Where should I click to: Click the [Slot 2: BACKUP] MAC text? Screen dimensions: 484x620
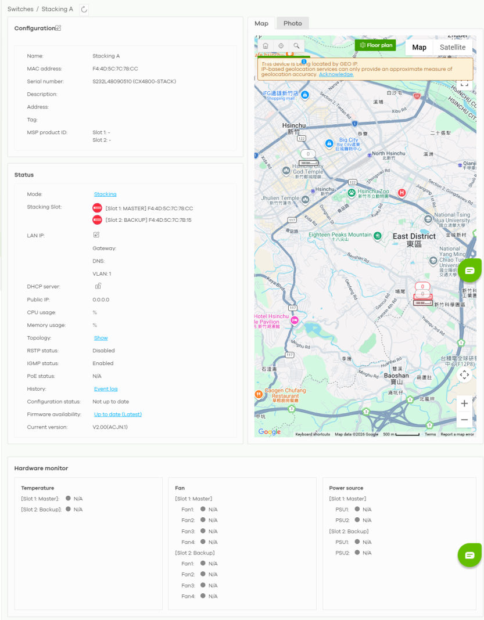[148, 220]
